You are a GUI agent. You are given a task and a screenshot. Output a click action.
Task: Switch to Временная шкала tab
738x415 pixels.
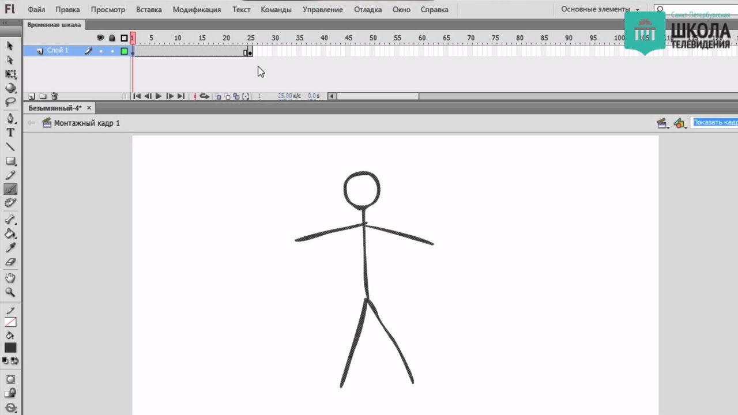pos(54,25)
